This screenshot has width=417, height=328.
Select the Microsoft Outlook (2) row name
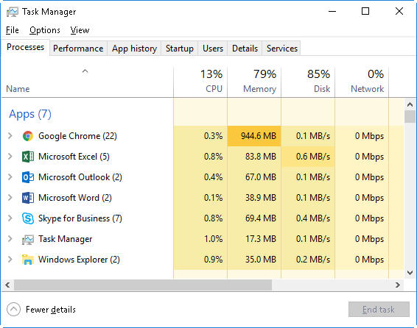coord(80,177)
